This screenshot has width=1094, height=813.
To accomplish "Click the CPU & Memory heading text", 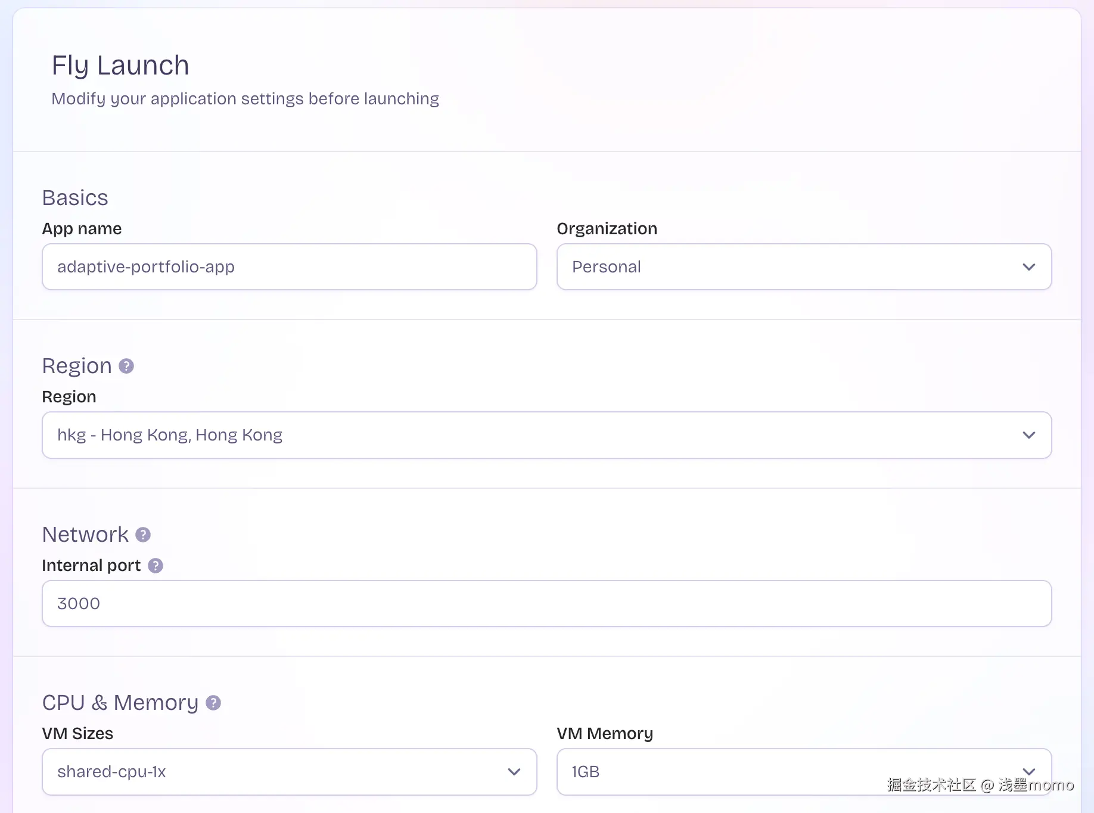I will (120, 703).
